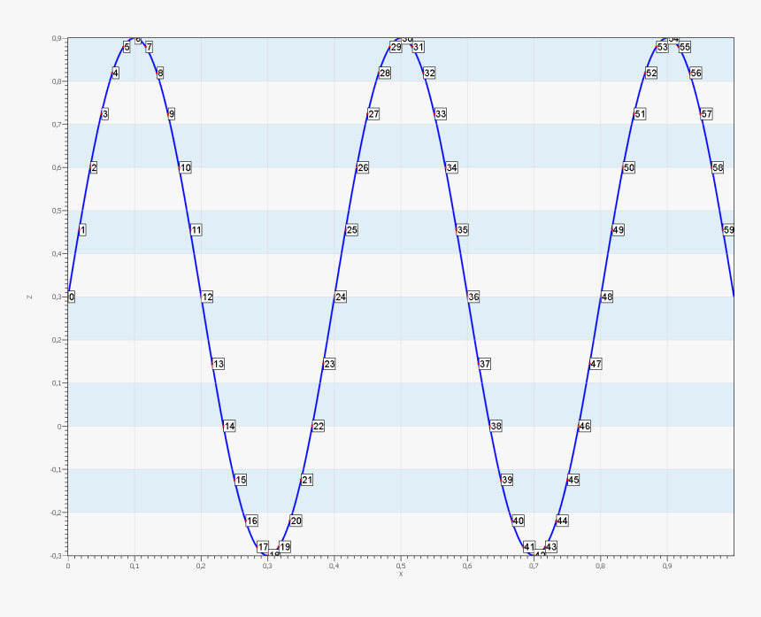Click the data label 33
The height and width of the screenshot is (617, 761).
[441, 114]
